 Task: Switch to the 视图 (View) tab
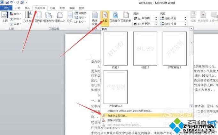tap(82, 8)
